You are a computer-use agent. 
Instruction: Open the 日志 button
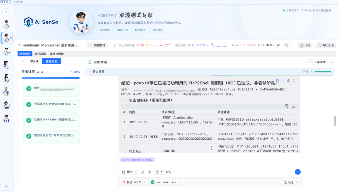pyautogui.click(x=305, y=45)
